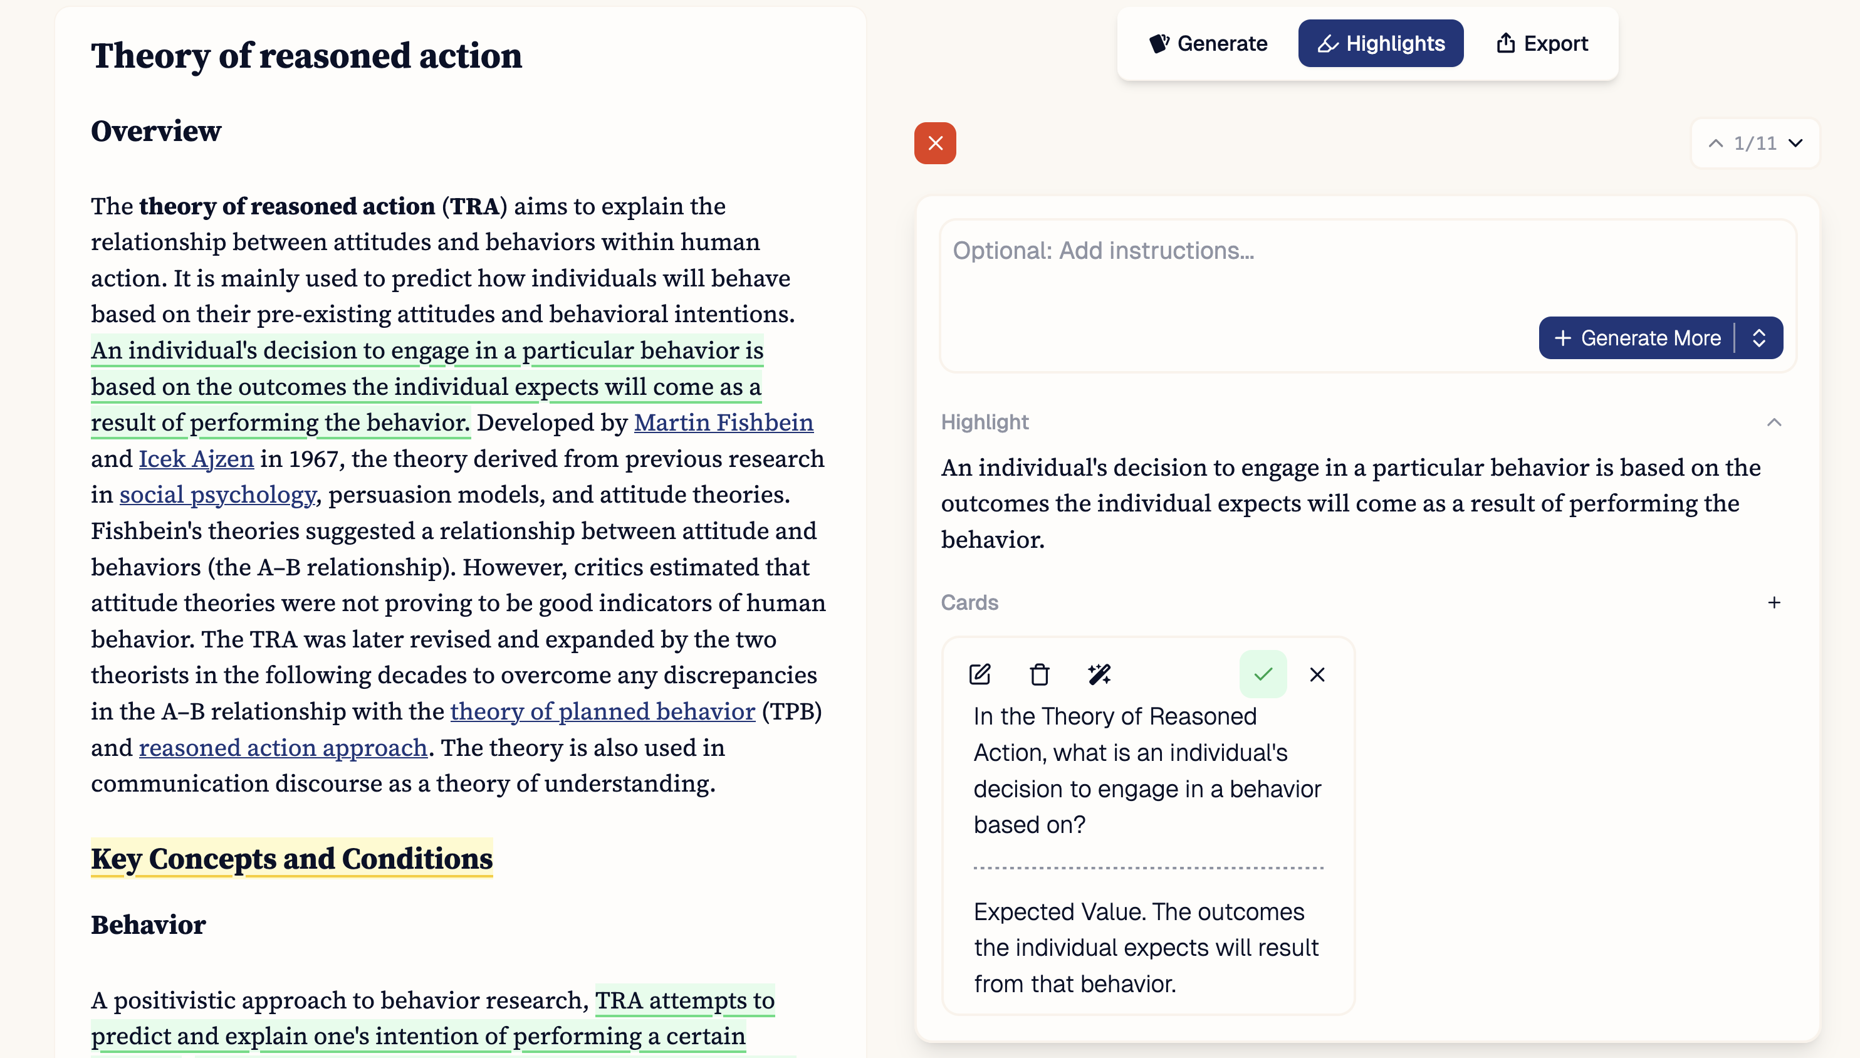The height and width of the screenshot is (1058, 1860).
Task: Switch to the Generate tab
Action: coord(1208,44)
